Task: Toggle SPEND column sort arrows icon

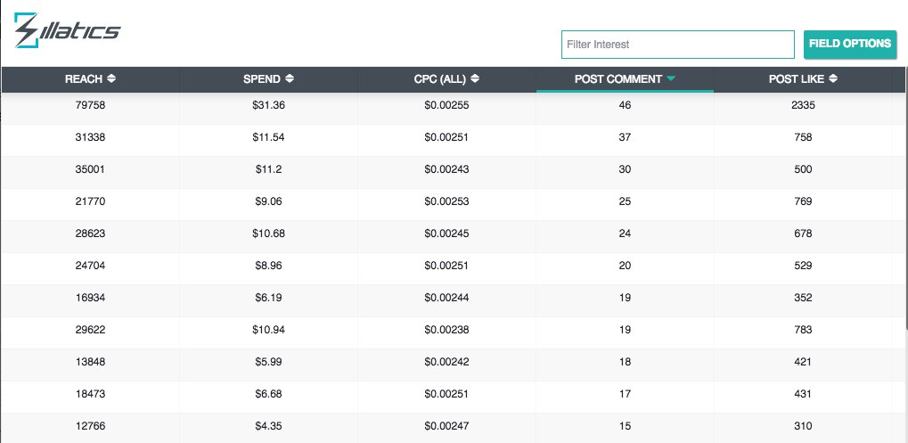Action: pos(290,78)
